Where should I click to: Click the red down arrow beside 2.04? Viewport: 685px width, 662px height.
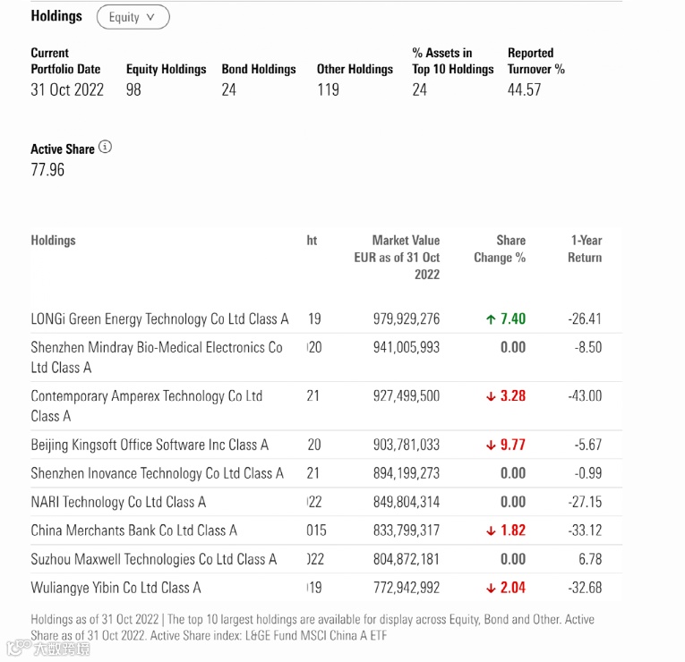click(491, 589)
